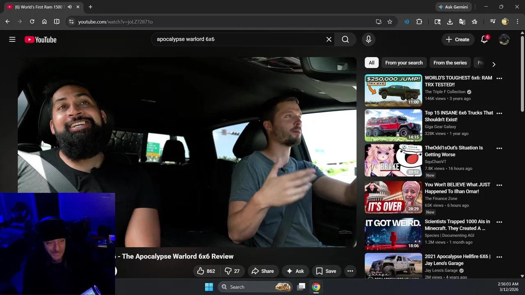The width and height of the screenshot is (525, 295).
Task: Open the Downloads icon in Chrome toolbar
Action: [450, 22]
